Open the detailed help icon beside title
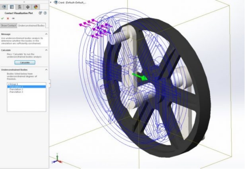Viewport: 245px width, 169px height. [40, 13]
